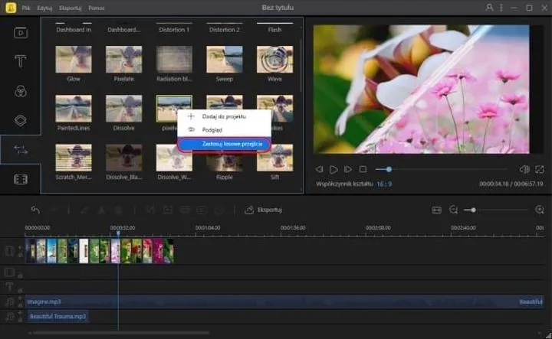Open the Text tool in sidebar

coord(21,62)
